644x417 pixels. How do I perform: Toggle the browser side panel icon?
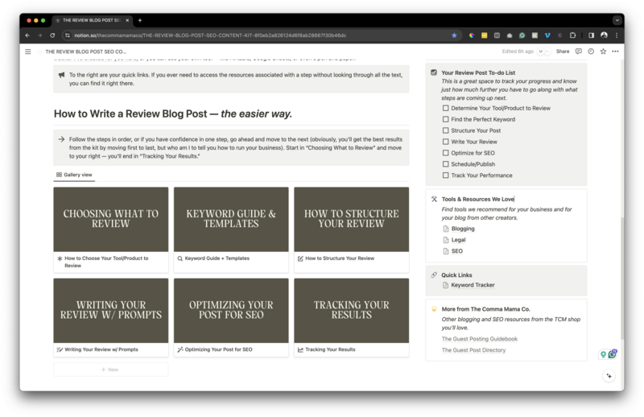pyautogui.click(x=591, y=35)
